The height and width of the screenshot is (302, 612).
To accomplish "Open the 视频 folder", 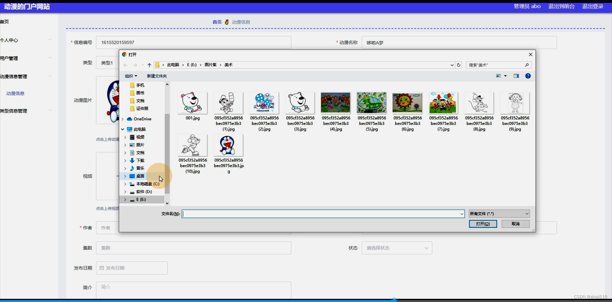I will 140,137.
